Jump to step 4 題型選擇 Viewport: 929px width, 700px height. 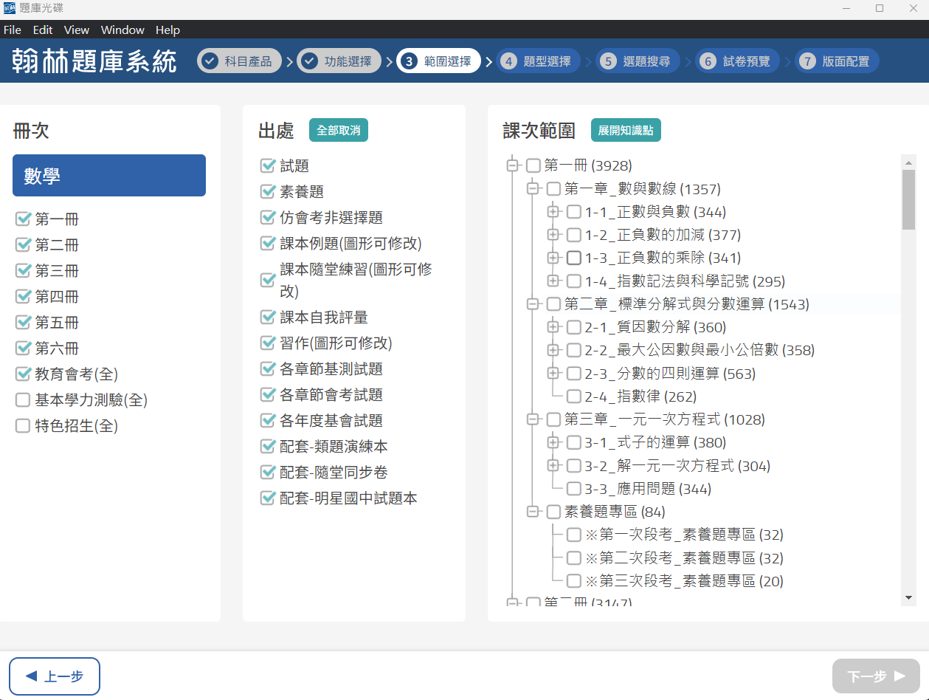(x=538, y=61)
